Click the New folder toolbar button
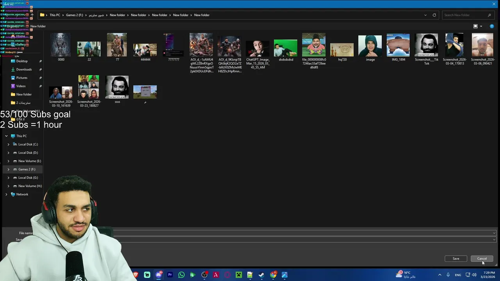Viewport: 500px width, 281px height. coord(38,26)
